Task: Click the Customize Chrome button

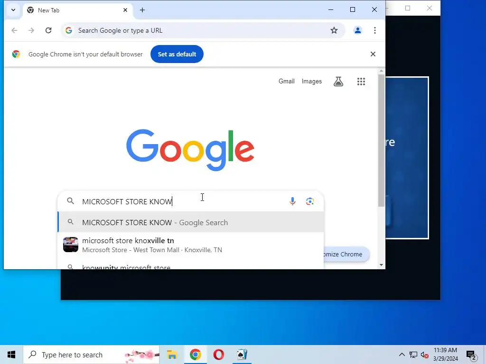Action: click(x=346, y=254)
